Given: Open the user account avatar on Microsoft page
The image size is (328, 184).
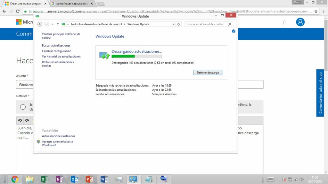Looking at the screenshot, I should click(x=300, y=22).
